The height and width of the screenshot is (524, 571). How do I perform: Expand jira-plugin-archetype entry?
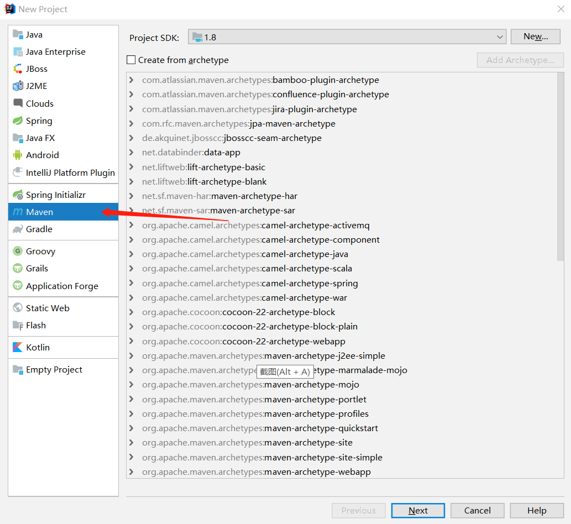click(x=132, y=109)
